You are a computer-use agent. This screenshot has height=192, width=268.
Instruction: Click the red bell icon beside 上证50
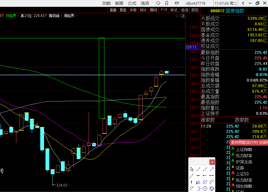click(x=233, y=173)
